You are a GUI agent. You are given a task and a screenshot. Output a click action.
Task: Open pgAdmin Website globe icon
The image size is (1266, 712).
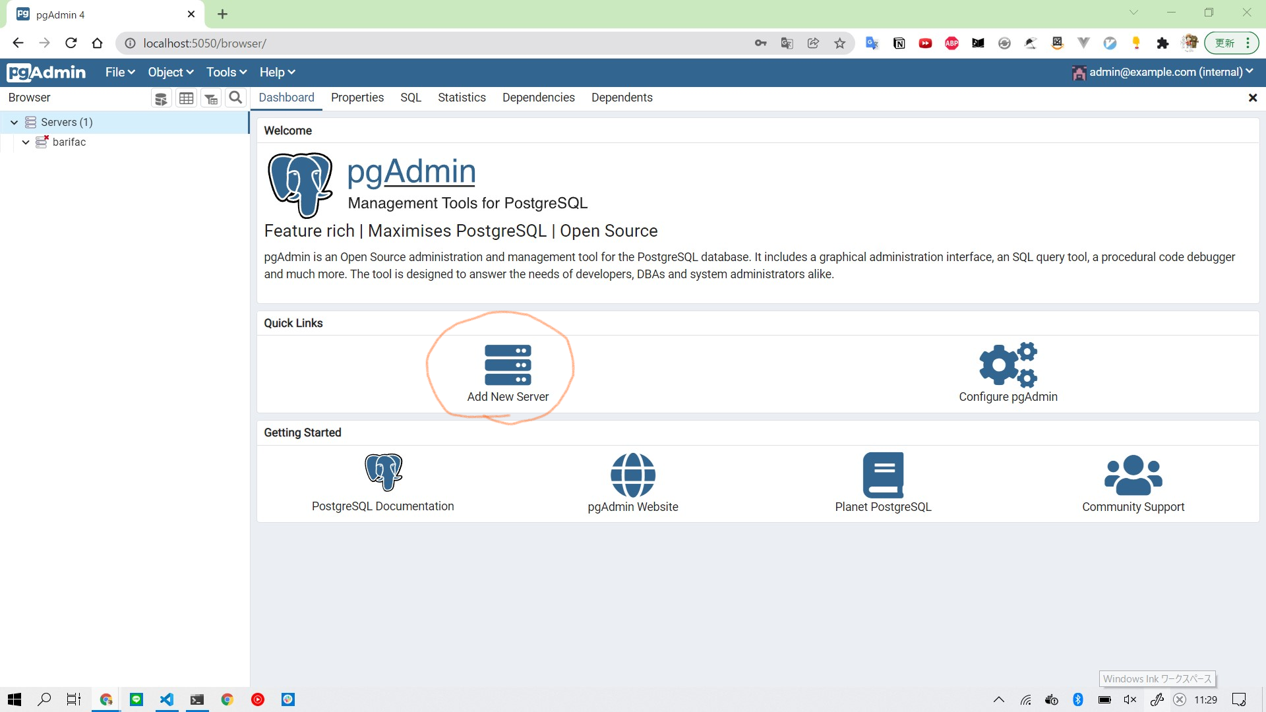[x=633, y=475]
